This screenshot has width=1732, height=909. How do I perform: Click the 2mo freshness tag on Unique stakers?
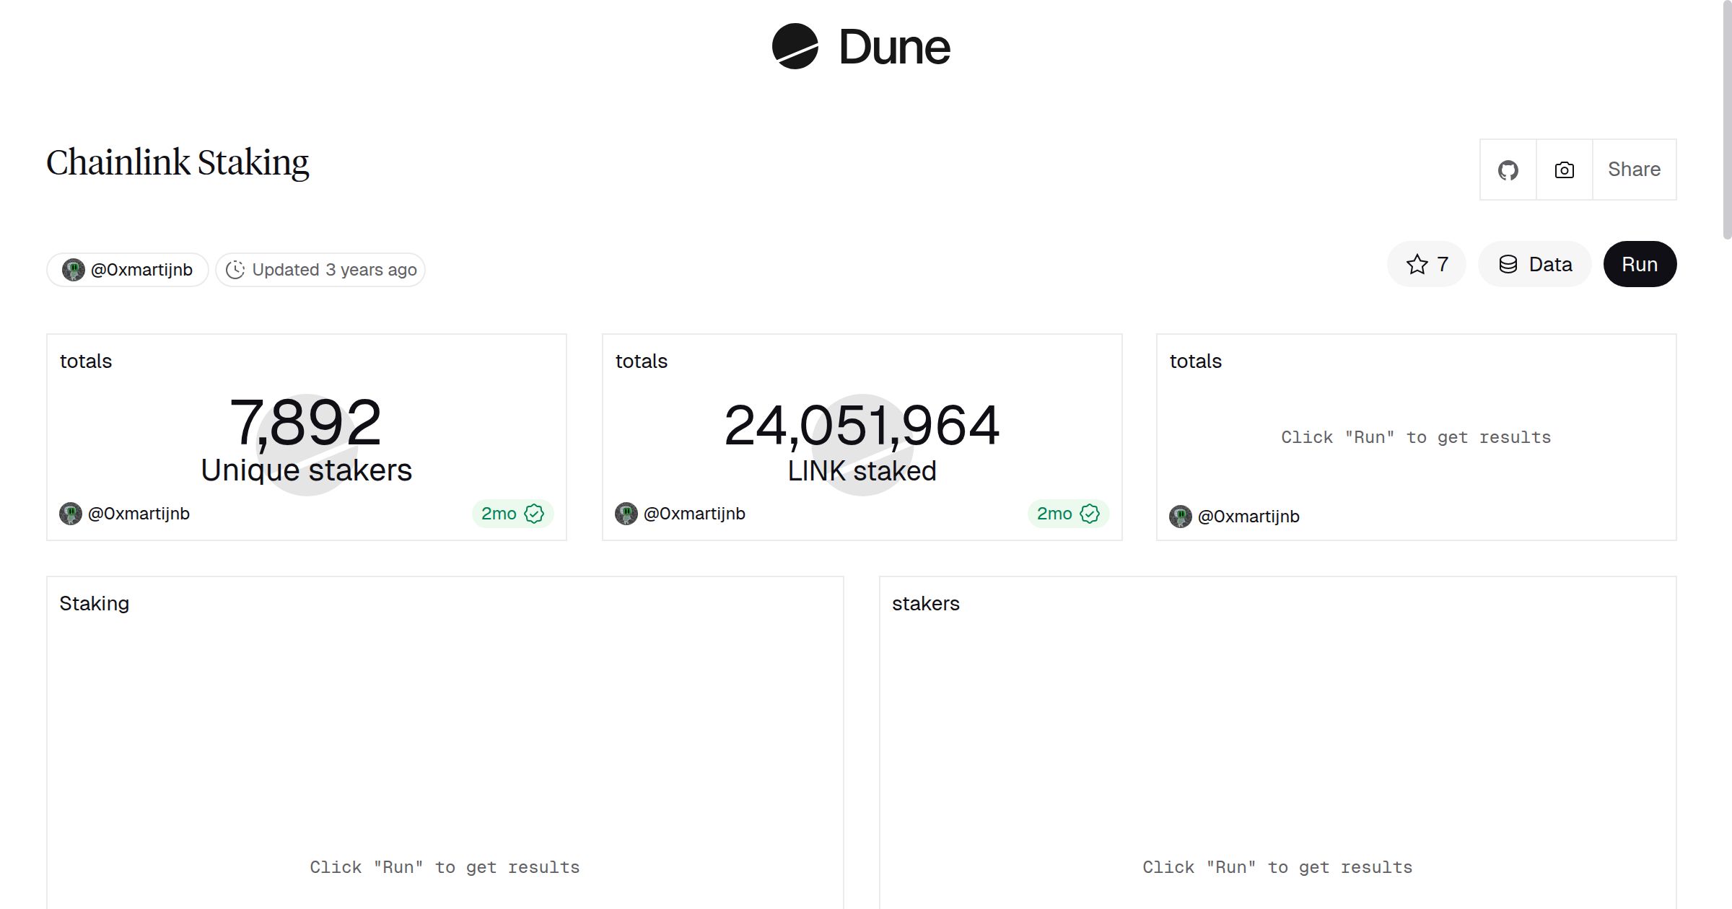click(499, 513)
